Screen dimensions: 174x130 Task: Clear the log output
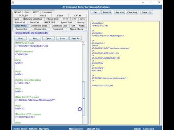(132, 12)
